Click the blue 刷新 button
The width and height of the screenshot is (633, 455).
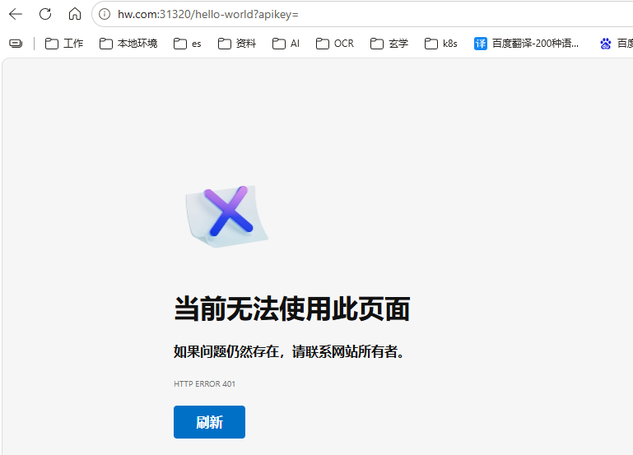(x=210, y=422)
